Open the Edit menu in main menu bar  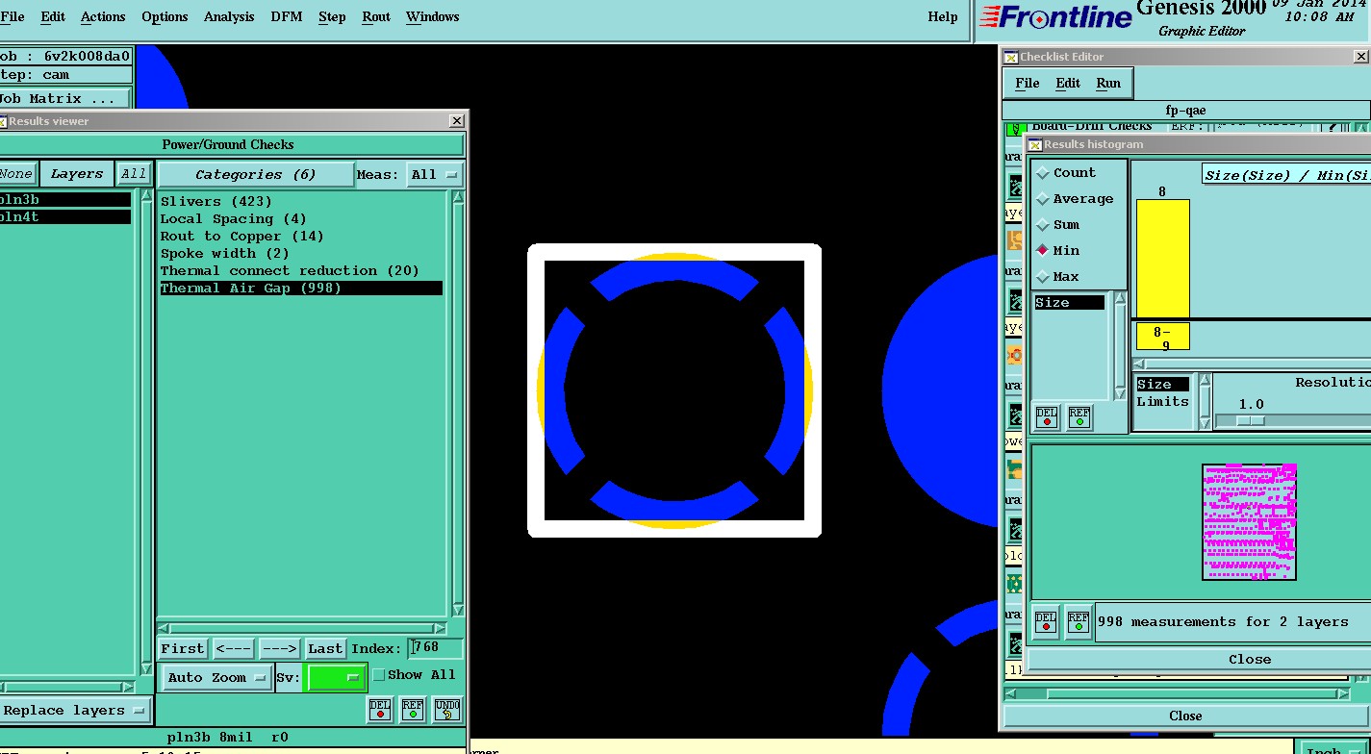(x=53, y=16)
